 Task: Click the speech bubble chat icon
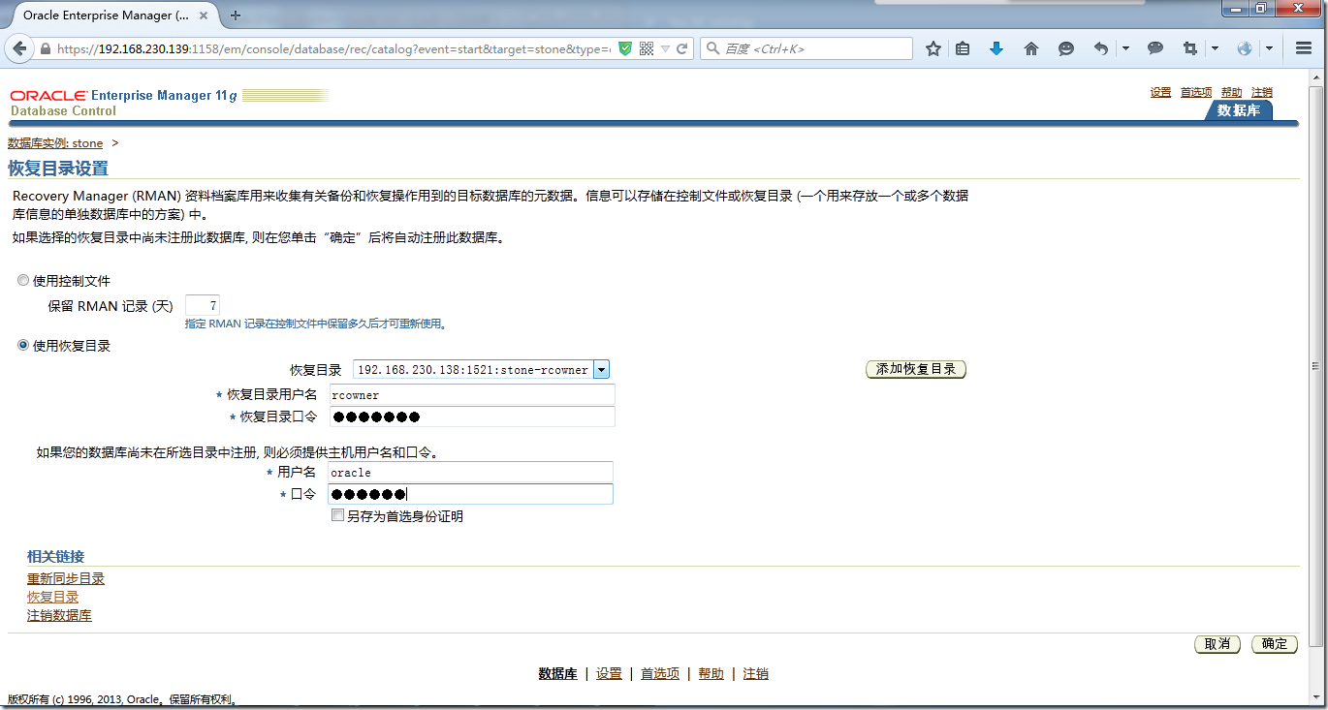[x=1155, y=48]
